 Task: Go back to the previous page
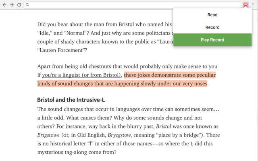(x=4, y=5)
